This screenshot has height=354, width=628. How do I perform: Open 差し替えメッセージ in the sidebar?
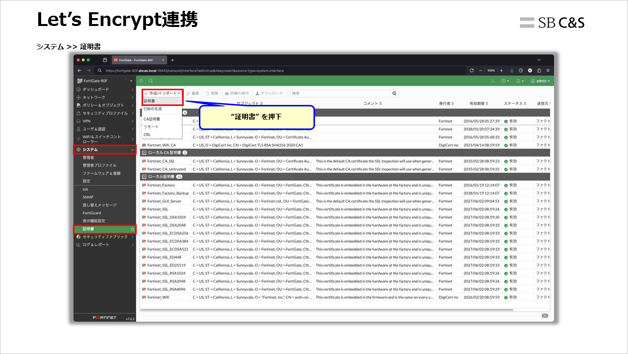[105, 205]
